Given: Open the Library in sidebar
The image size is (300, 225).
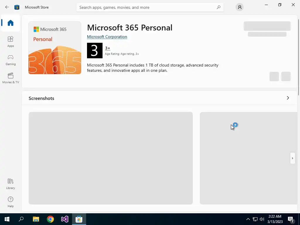Looking at the screenshot, I should click(11, 184).
